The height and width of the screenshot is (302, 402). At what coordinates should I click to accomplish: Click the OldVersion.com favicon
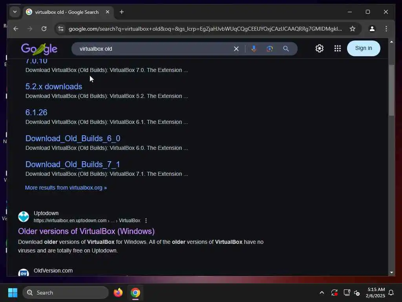pyautogui.click(x=24, y=273)
